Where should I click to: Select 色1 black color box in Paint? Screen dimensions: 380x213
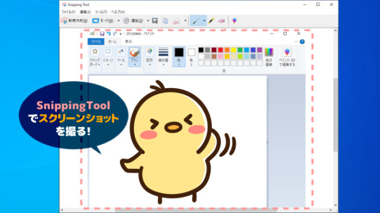[179, 57]
